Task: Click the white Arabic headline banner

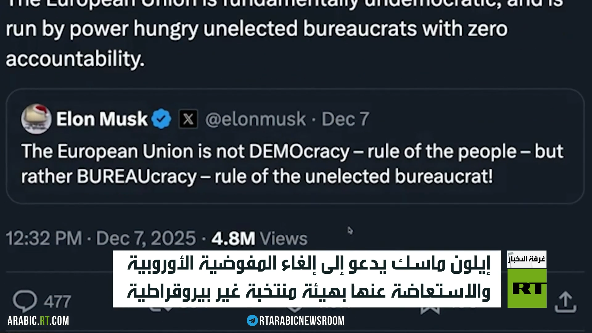Action: [307, 279]
